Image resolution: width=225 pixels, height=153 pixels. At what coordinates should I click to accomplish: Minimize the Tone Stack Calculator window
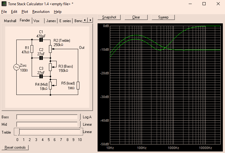[190, 4]
